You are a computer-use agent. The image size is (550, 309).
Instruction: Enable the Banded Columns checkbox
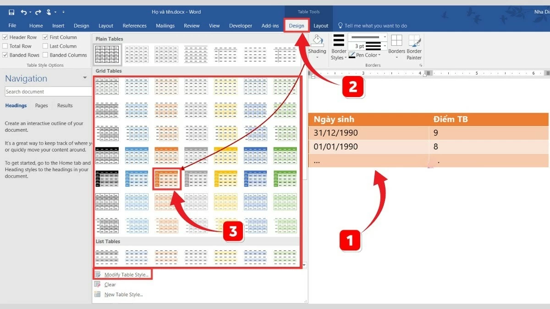(45, 55)
